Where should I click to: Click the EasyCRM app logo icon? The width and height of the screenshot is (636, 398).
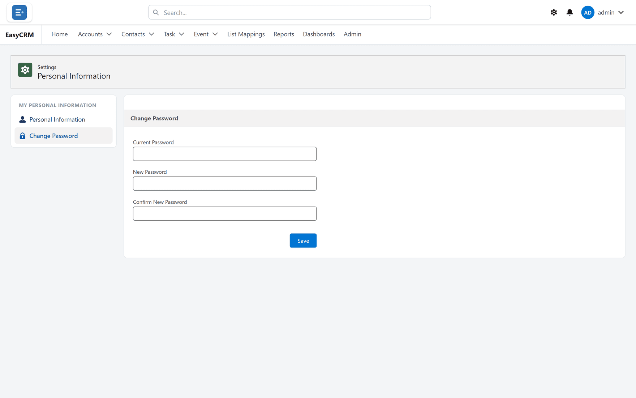pyautogui.click(x=19, y=12)
